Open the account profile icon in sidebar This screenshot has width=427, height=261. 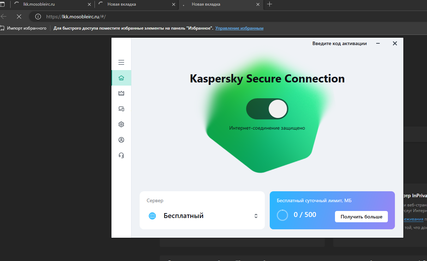pos(121,140)
